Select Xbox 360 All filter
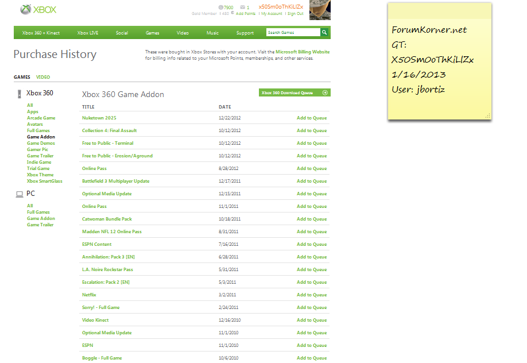 (30, 105)
